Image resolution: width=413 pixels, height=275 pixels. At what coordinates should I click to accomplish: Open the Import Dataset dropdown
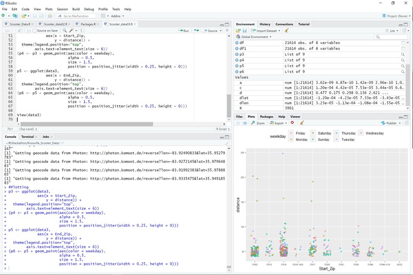point(266,31)
